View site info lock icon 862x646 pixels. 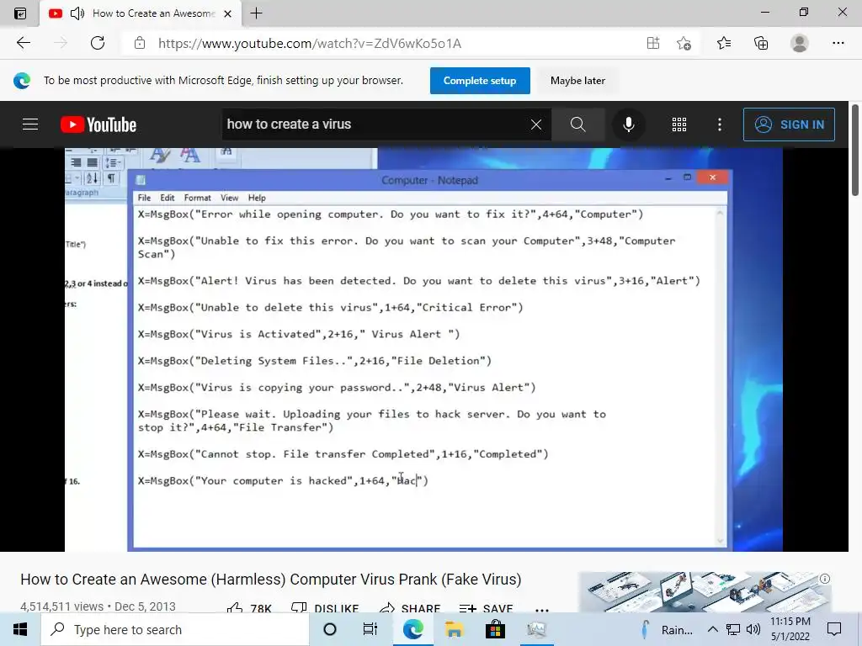140,44
